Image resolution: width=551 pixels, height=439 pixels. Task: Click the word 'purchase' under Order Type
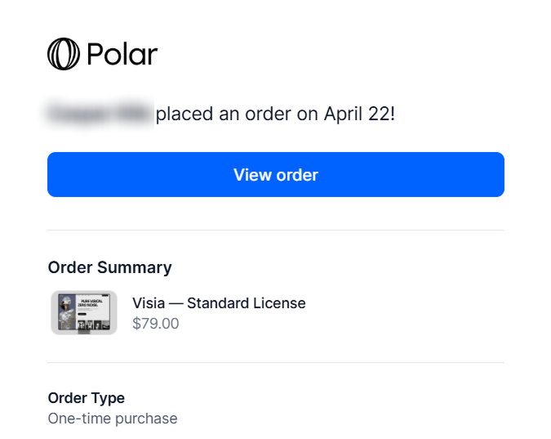146,419
